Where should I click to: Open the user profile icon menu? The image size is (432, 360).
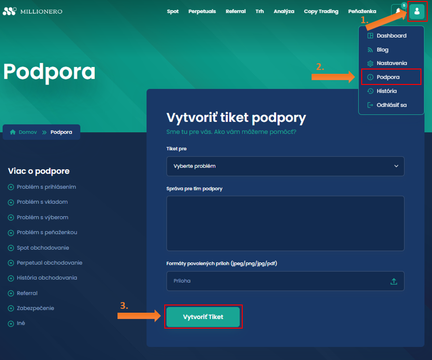point(417,11)
